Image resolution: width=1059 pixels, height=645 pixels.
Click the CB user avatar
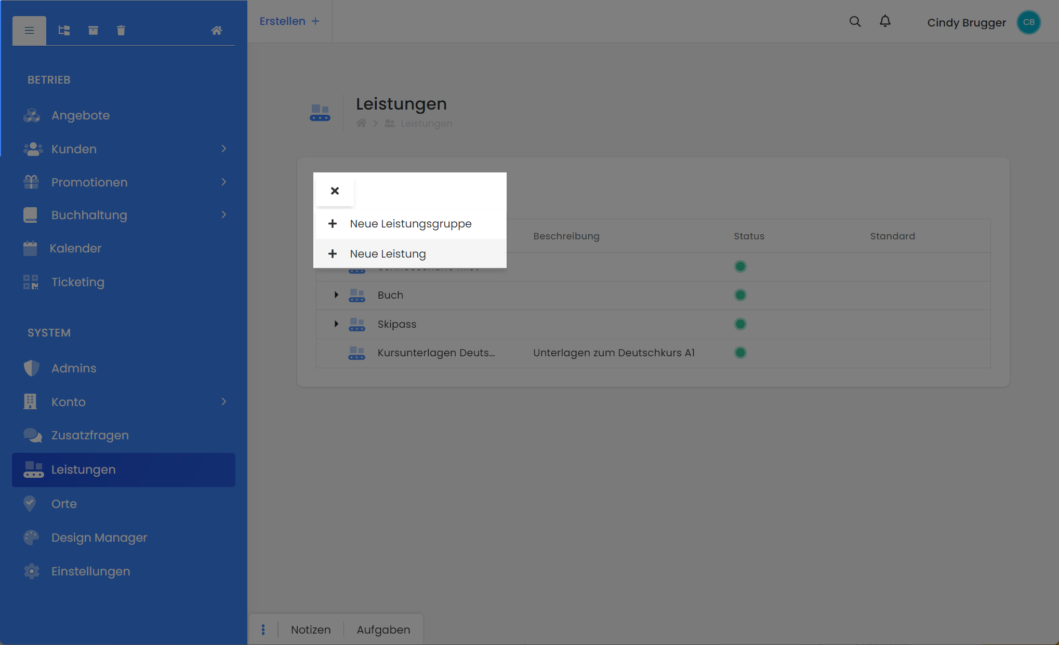point(1028,22)
